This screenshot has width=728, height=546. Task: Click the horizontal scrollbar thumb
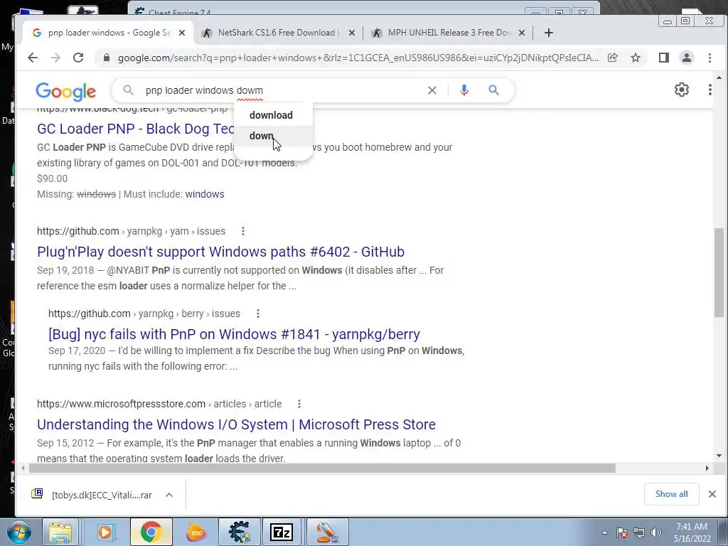coord(322,468)
